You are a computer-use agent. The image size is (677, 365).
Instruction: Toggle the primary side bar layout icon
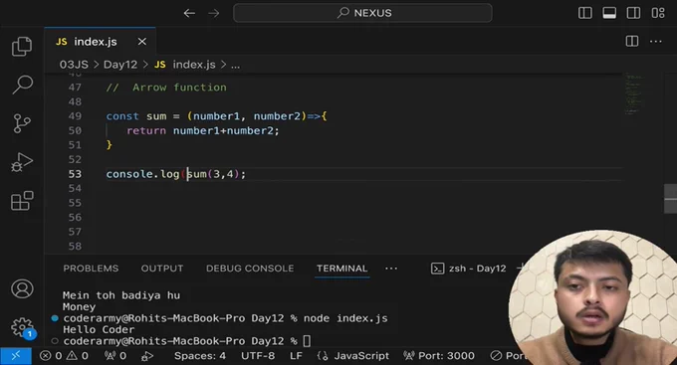pyautogui.click(x=585, y=13)
